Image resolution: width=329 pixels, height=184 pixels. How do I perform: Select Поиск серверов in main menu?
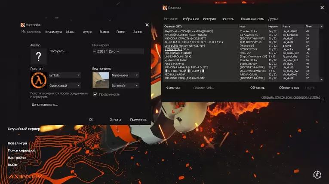coord(22,150)
